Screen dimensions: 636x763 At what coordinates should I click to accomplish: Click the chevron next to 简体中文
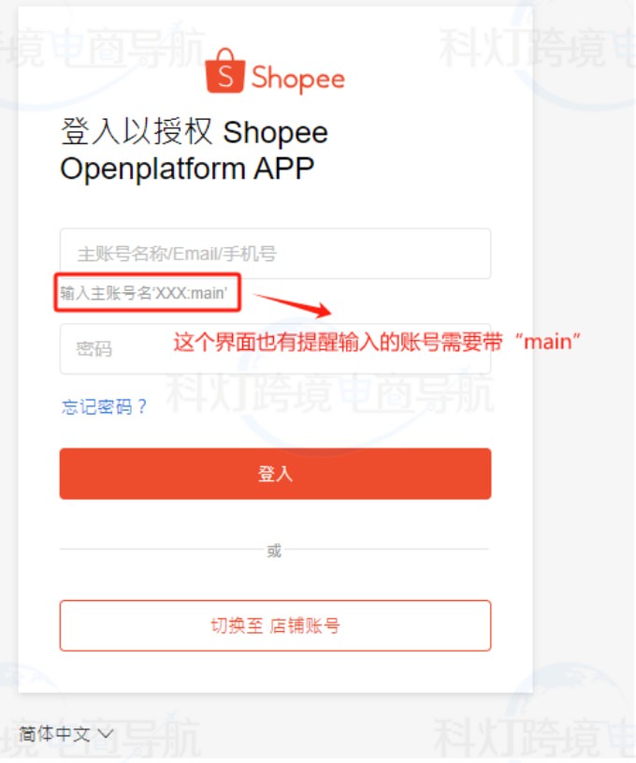click(x=106, y=733)
